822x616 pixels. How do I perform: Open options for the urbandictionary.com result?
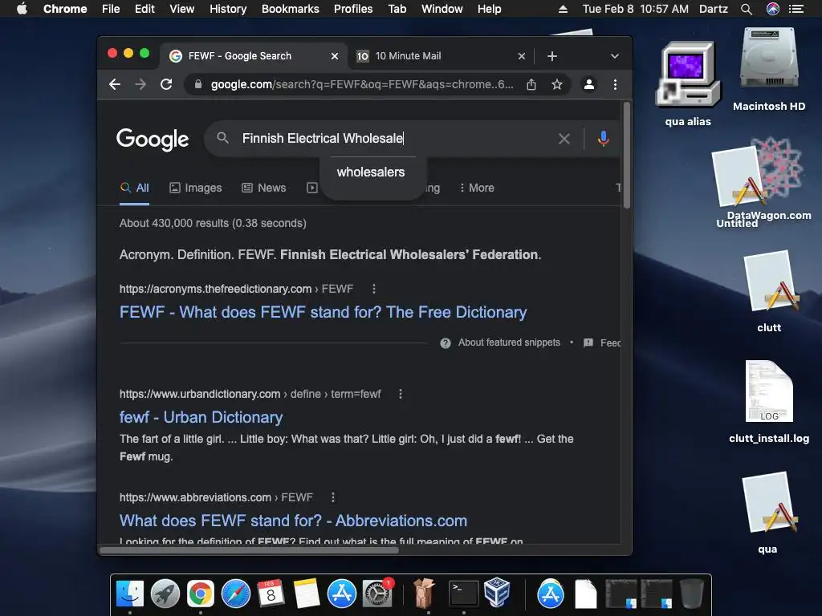[x=401, y=394]
